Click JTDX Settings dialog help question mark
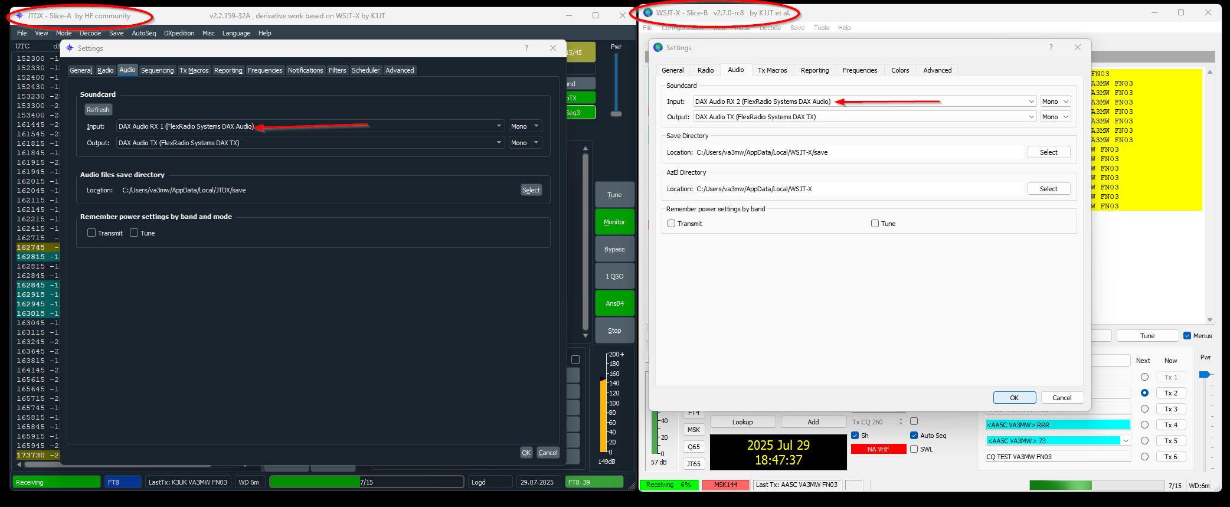 526,48
